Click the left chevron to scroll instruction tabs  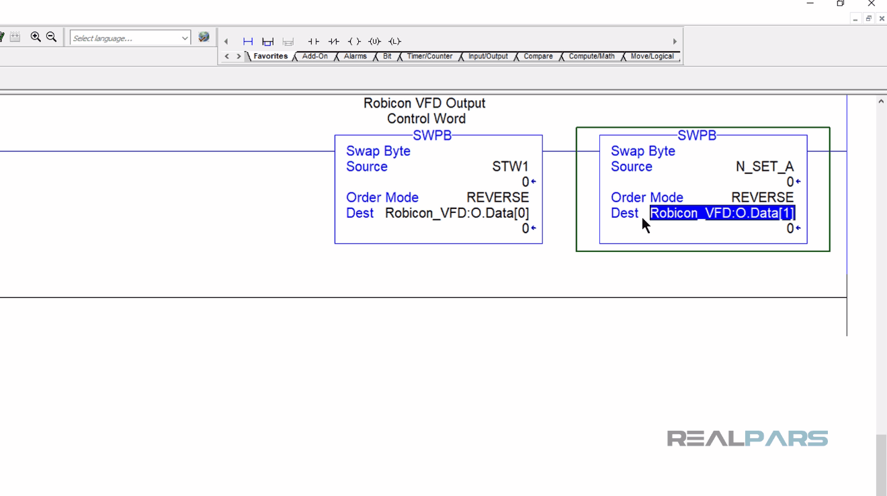(x=226, y=56)
